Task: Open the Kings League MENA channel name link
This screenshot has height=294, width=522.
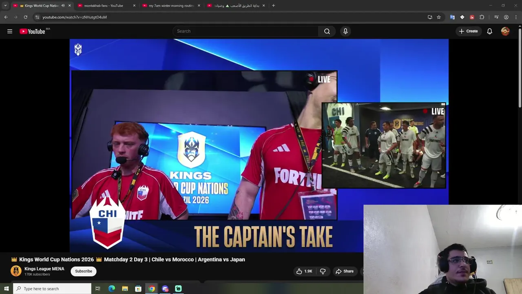Action: pyautogui.click(x=44, y=269)
